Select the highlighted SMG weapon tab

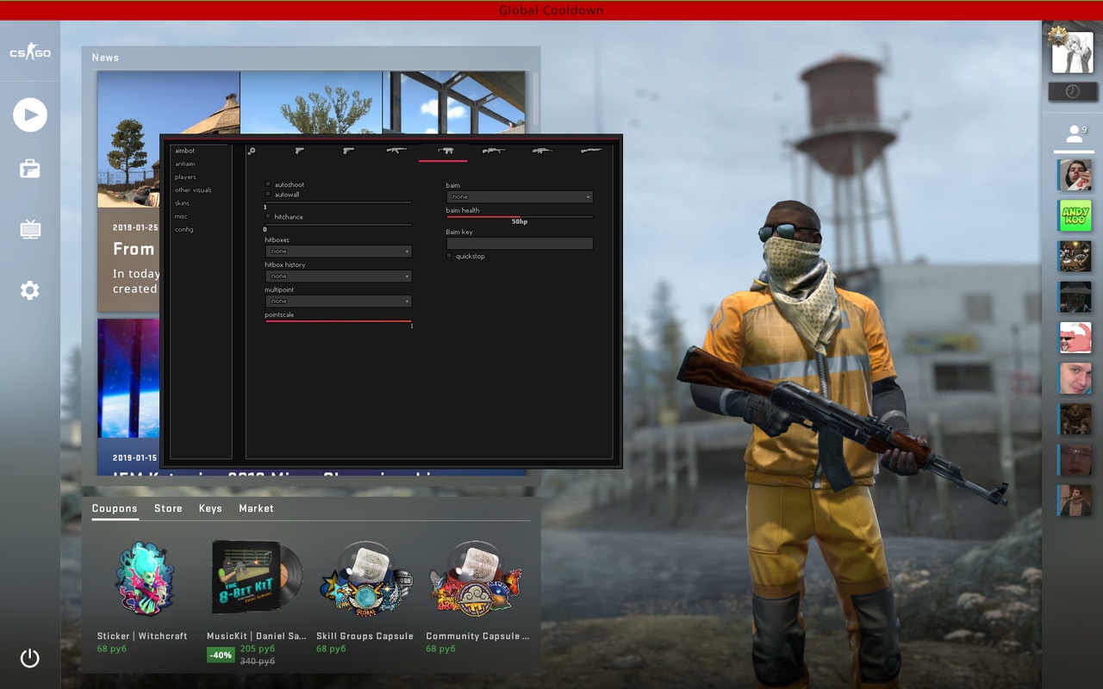445,151
